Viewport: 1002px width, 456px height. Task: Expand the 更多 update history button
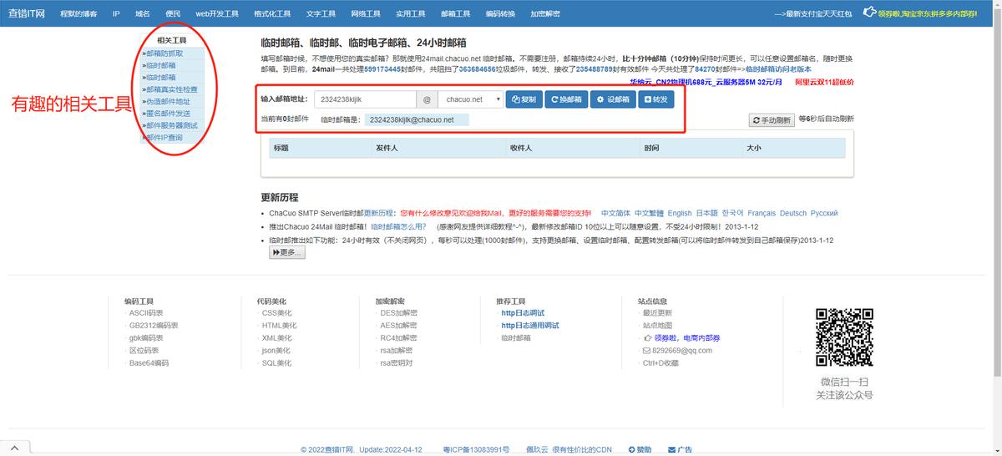pos(287,252)
